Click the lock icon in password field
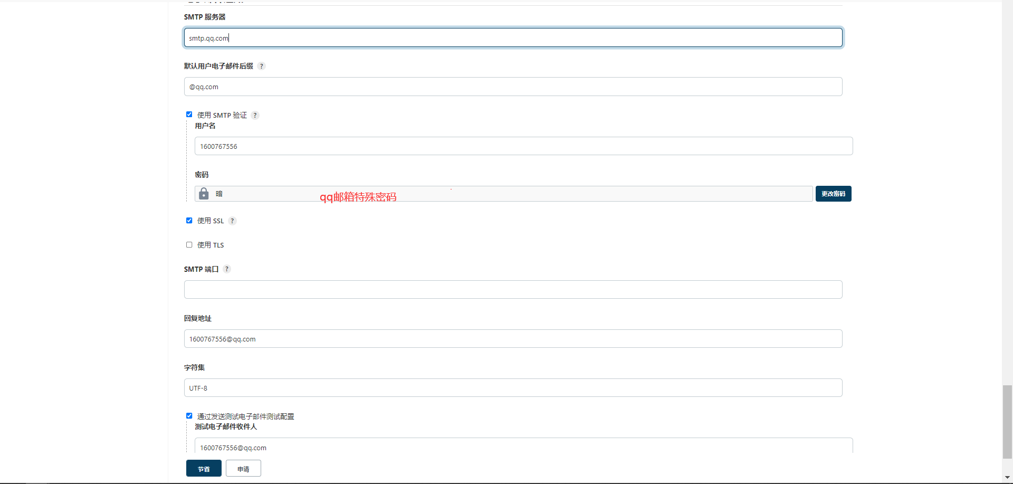Image resolution: width=1013 pixels, height=484 pixels. click(x=204, y=194)
